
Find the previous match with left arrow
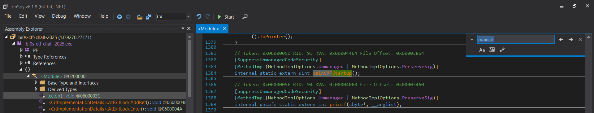point(561,40)
